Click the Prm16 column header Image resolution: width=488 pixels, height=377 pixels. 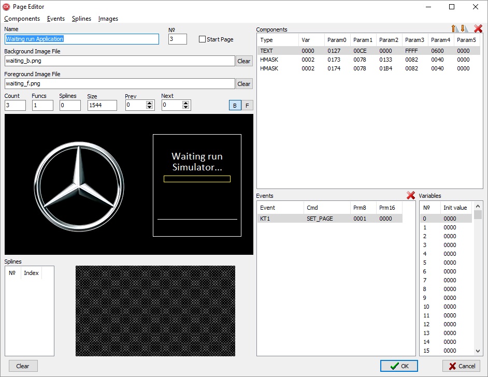click(390, 208)
